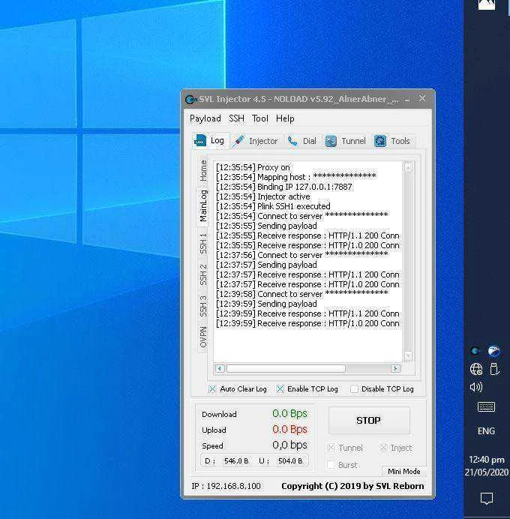Click the Tools gear icon

tap(380, 141)
